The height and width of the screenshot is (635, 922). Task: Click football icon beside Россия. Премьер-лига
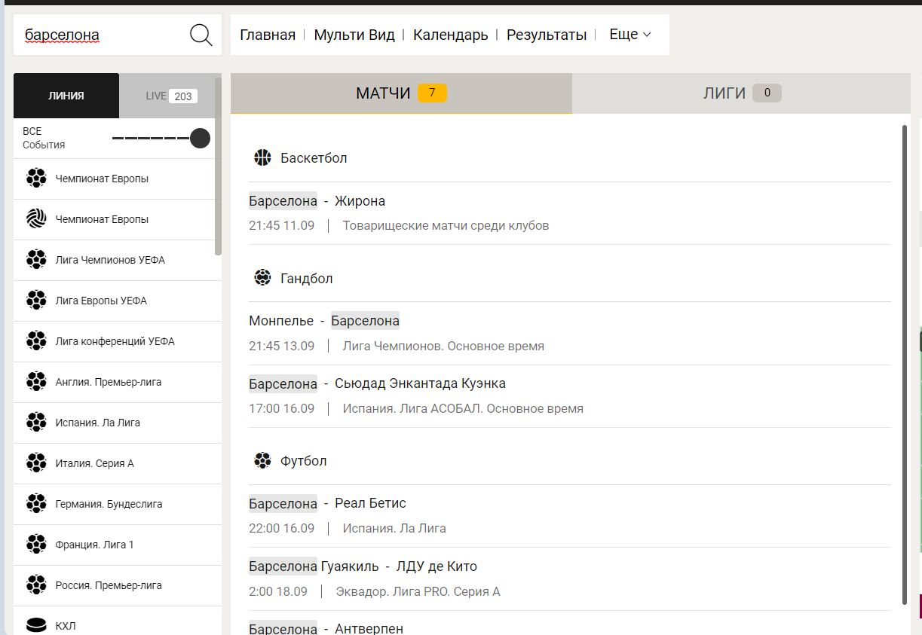click(x=36, y=585)
